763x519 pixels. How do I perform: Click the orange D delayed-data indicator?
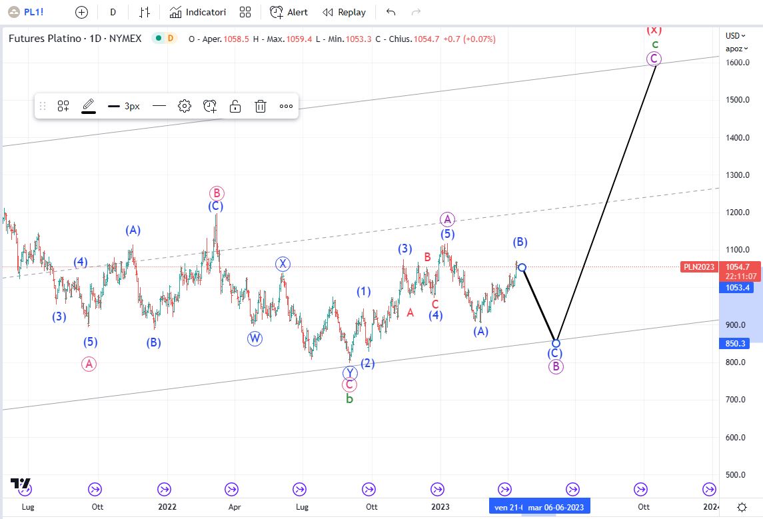point(171,39)
